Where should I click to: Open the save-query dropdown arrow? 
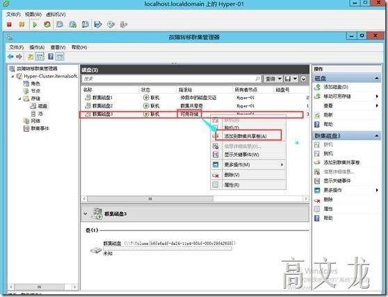(x=295, y=78)
